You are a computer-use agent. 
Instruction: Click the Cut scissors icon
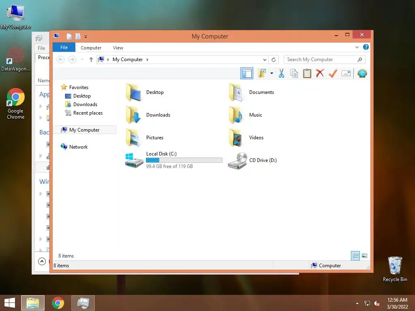(281, 73)
